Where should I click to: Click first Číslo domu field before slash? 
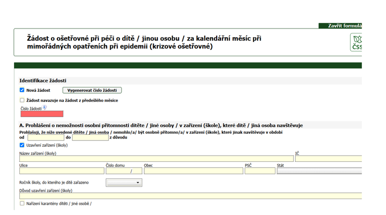[x=117, y=171]
